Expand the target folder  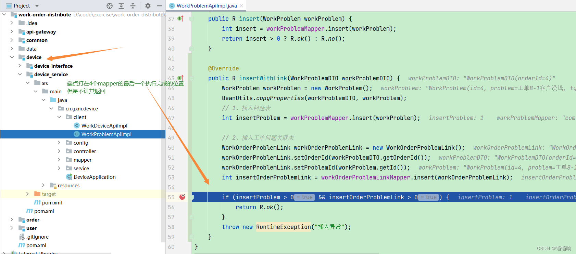[28, 194]
